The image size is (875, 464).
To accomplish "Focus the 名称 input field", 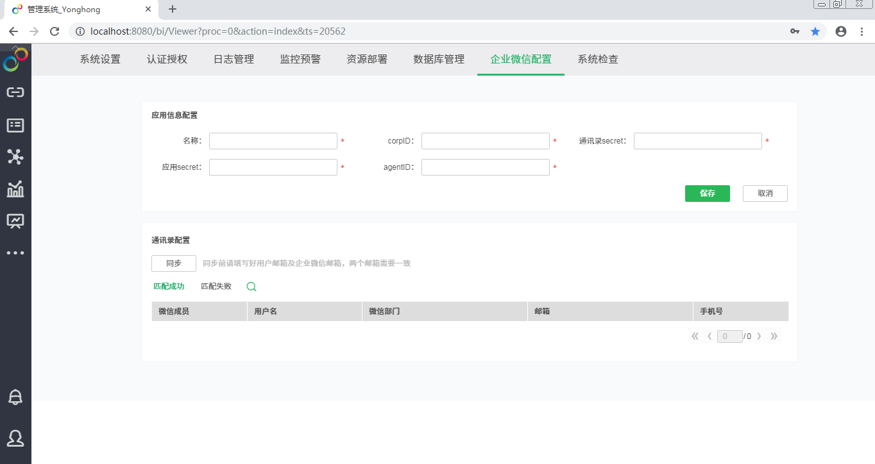I will (x=273, y=141).
